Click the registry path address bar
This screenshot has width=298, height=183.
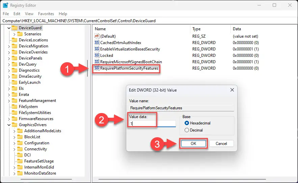[x=149, y=21]
